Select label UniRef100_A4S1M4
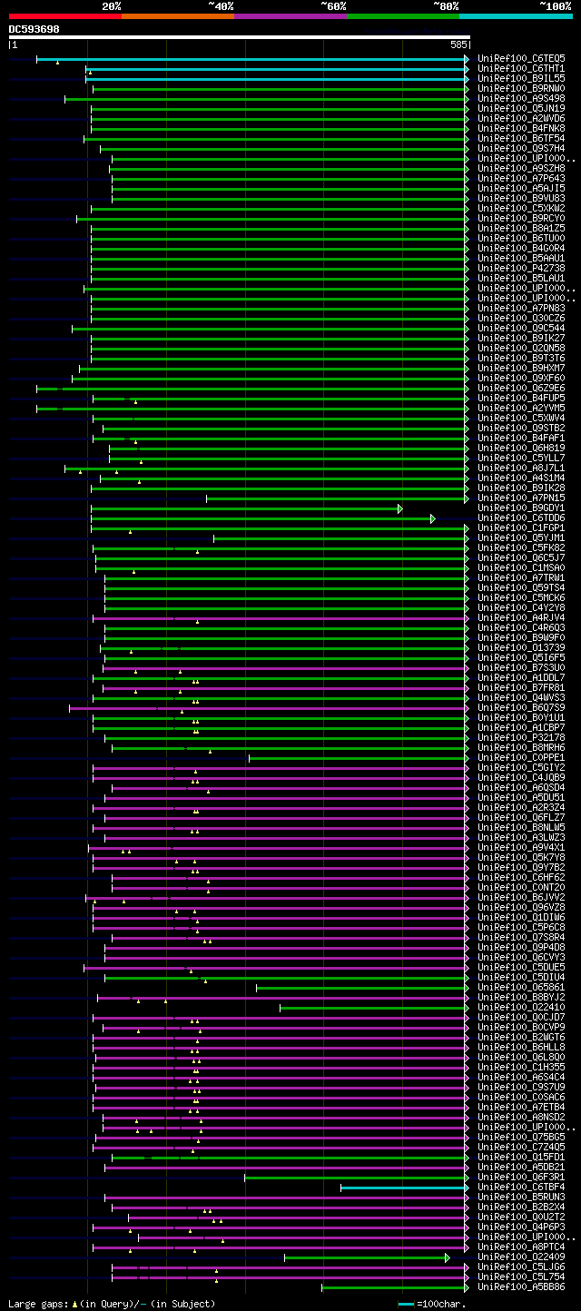581x1311 pixels. point(521,478)
